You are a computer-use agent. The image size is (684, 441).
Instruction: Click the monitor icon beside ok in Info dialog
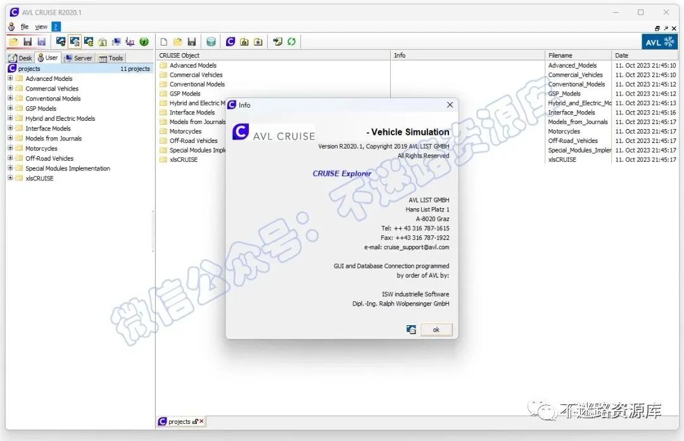(411, 330)
